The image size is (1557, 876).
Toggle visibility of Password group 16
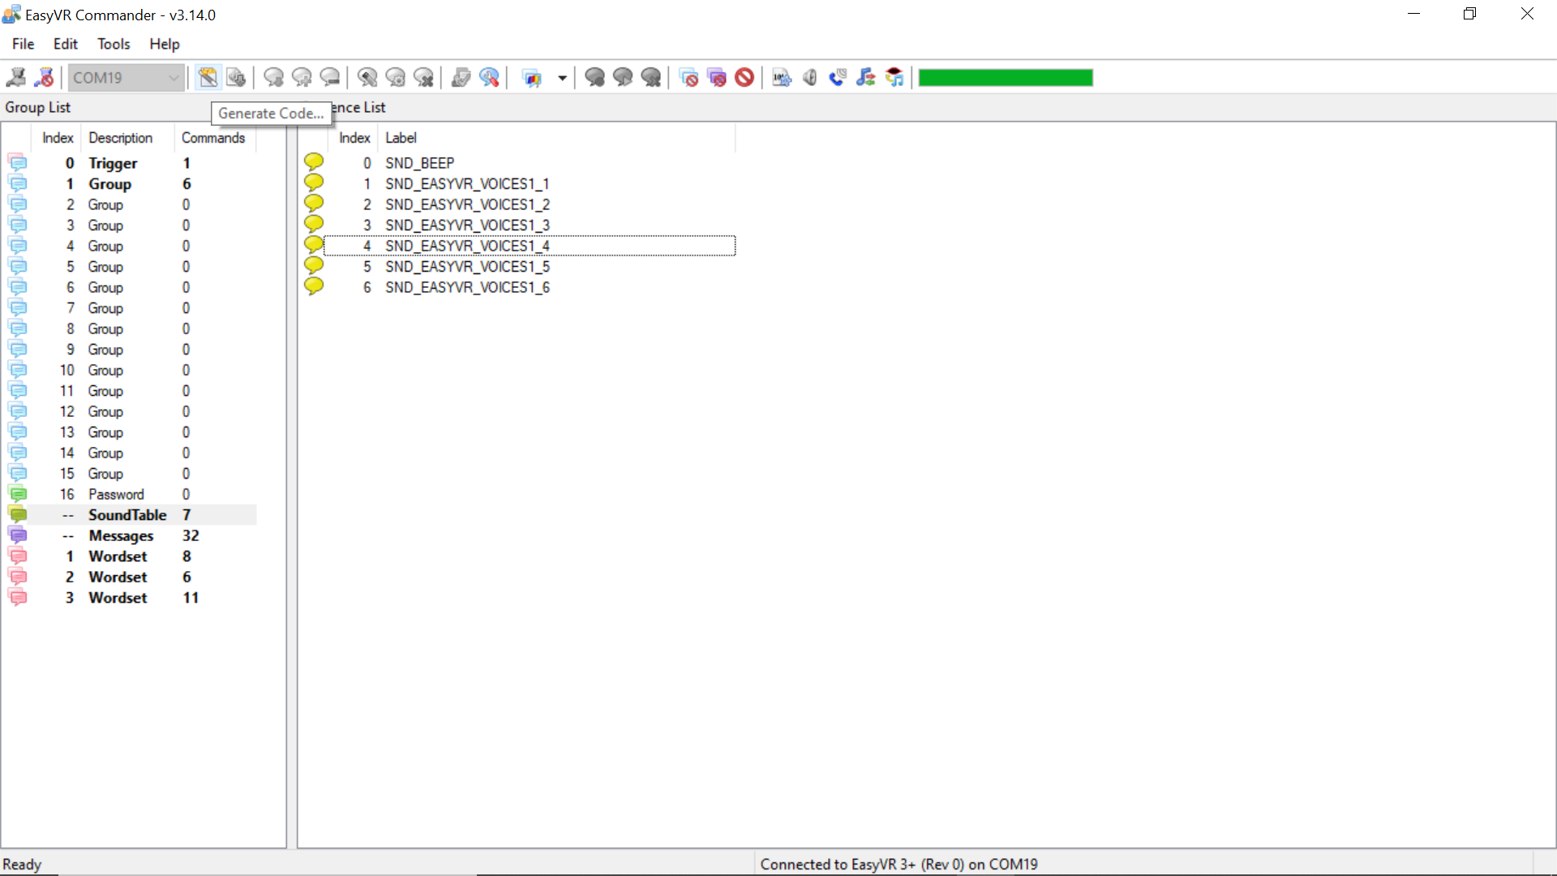(17, 494)
